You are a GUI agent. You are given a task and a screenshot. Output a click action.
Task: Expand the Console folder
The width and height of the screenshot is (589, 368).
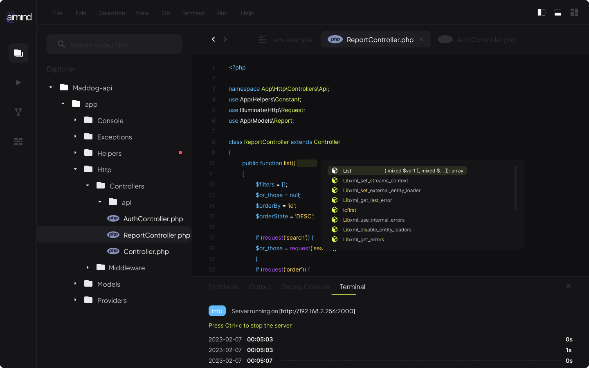[75, 120]
